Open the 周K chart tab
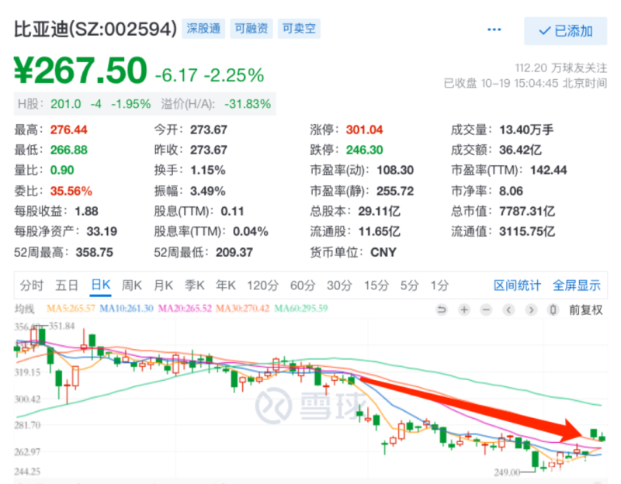Screen dimensions: 621x484 tap(132, 285)
